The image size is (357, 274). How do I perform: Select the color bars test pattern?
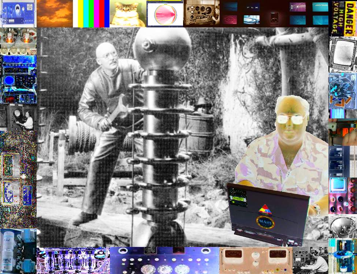coord(91,14)
